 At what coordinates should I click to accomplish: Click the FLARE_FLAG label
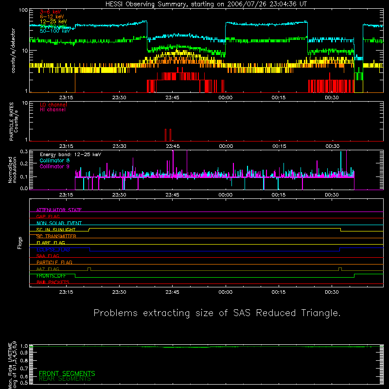(51, 243)
